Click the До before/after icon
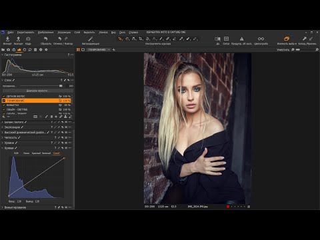 click(x=217, y=39)
